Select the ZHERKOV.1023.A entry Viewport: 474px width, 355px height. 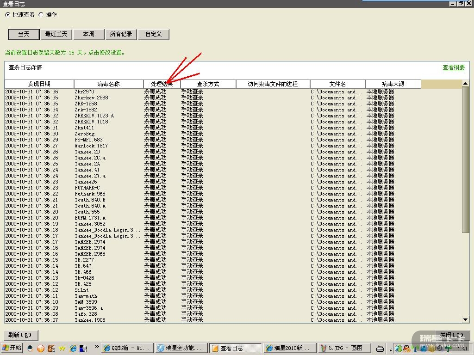213,116
